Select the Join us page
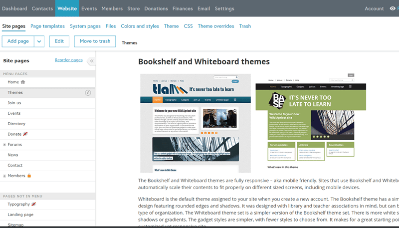 (47, 103)
